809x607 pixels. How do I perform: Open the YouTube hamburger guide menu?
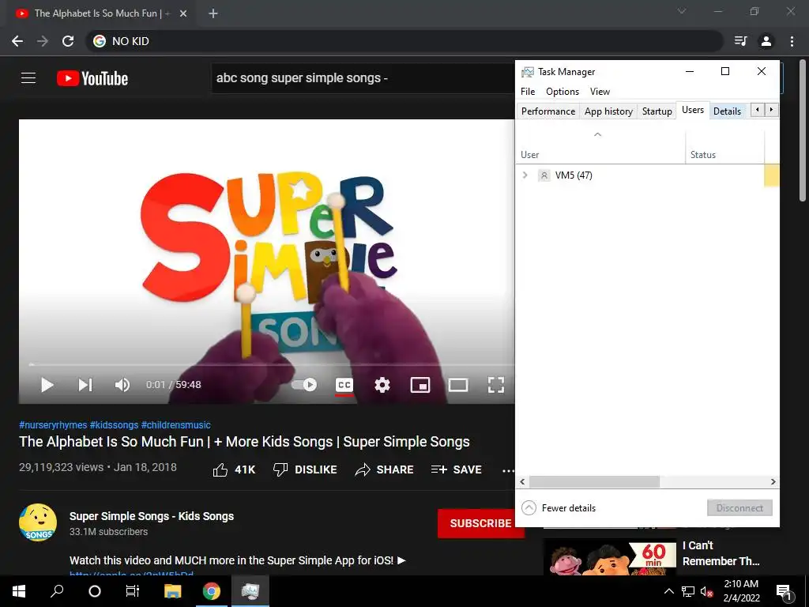[28, 78]
